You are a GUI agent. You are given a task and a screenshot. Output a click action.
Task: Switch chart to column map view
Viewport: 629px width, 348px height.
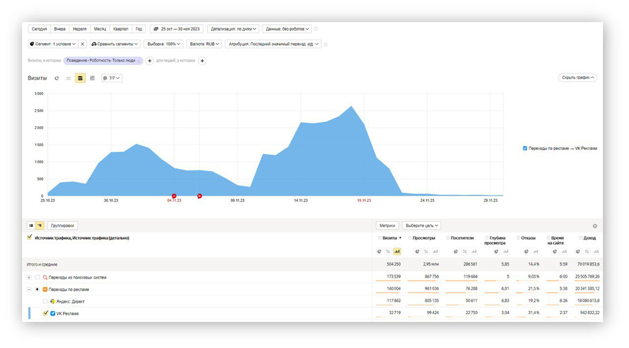click(x=92, y=78)
